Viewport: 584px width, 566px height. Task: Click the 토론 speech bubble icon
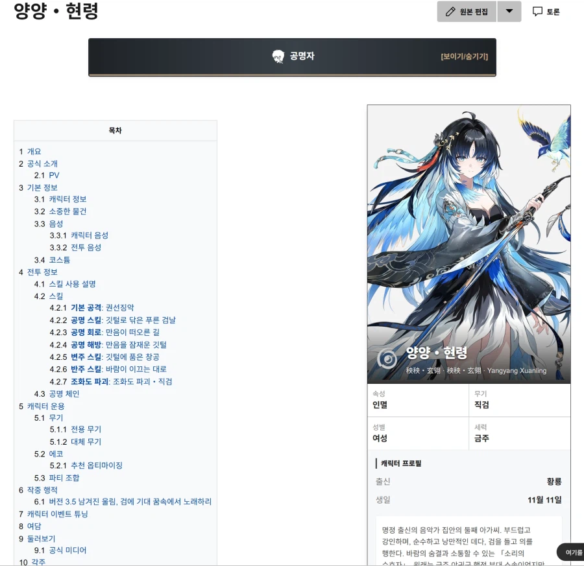(x=537, y=12)
